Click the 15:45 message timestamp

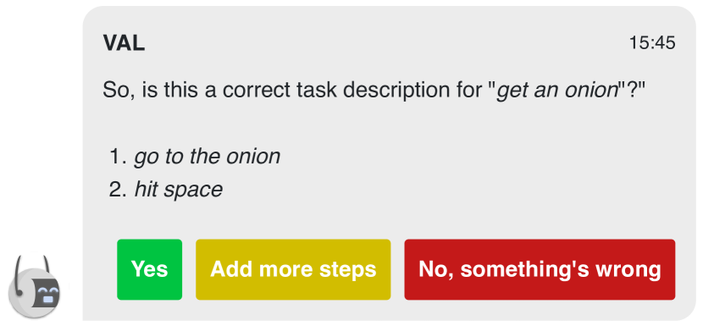tap(652, 43)
